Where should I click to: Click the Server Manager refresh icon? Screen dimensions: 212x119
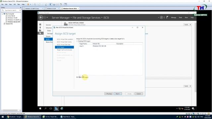click(x=161, y=18)
